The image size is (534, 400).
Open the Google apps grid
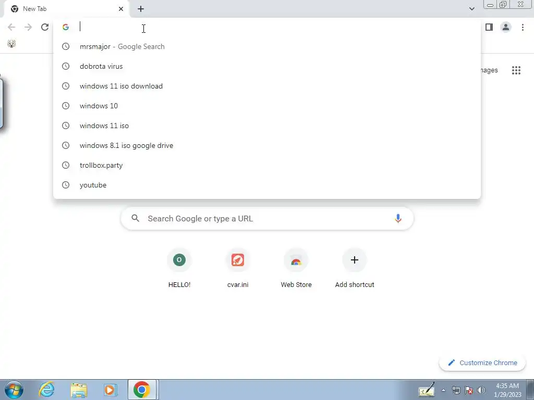(x=516, y=70)
